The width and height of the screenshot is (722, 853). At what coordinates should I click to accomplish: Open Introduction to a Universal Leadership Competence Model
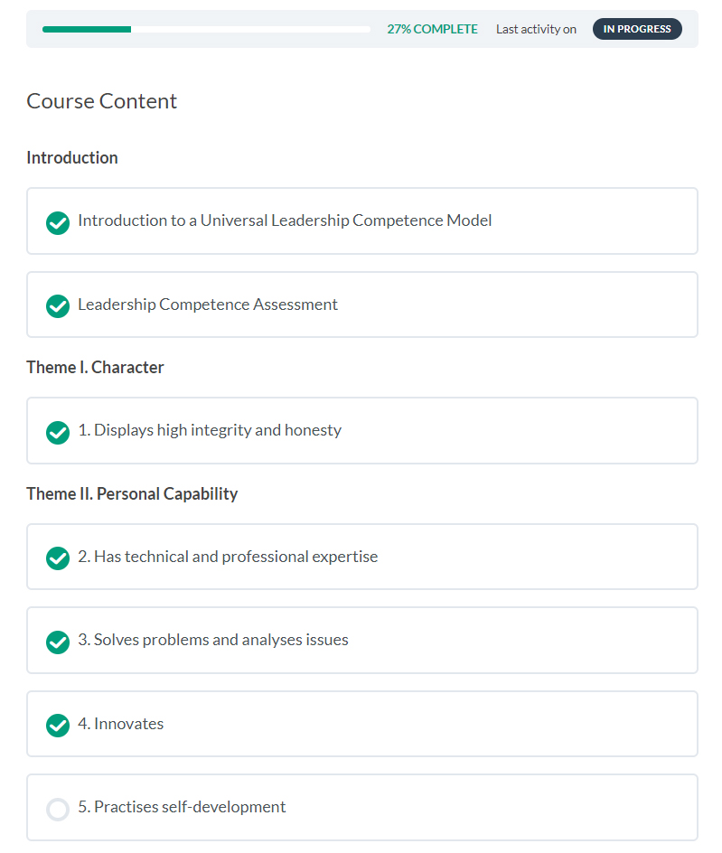285,220
